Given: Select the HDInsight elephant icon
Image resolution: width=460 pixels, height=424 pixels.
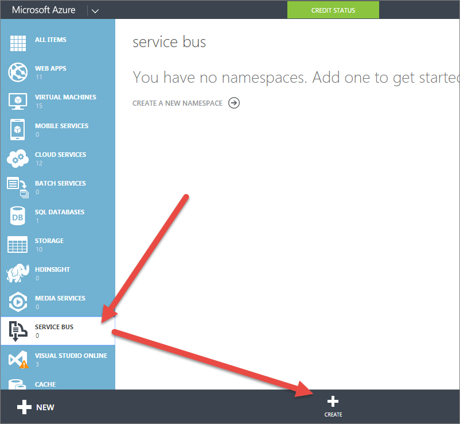Looking at the screenshot, I should point(18,273).
